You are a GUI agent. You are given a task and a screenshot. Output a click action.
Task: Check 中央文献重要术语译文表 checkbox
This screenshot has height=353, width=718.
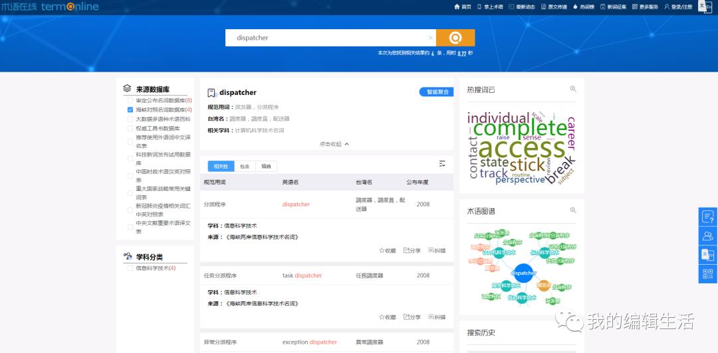click(130, 227)
